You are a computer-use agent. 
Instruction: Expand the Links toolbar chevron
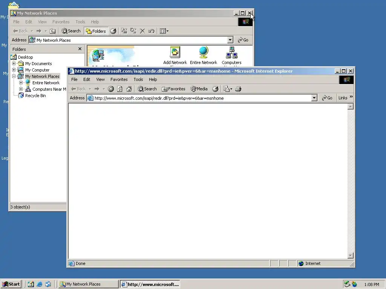[x=351, y=97]
